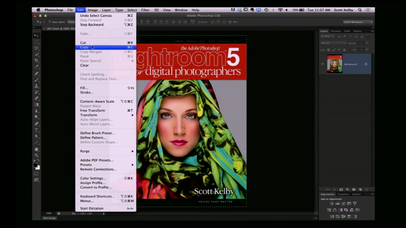
Task: Select the Eraser tool
Action: click(36, 98)
